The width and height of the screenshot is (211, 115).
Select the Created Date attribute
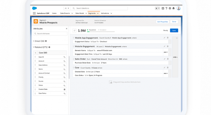50,89
